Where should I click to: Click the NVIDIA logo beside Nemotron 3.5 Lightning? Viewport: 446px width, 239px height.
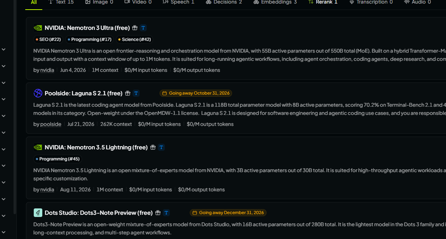pos(38,147)
